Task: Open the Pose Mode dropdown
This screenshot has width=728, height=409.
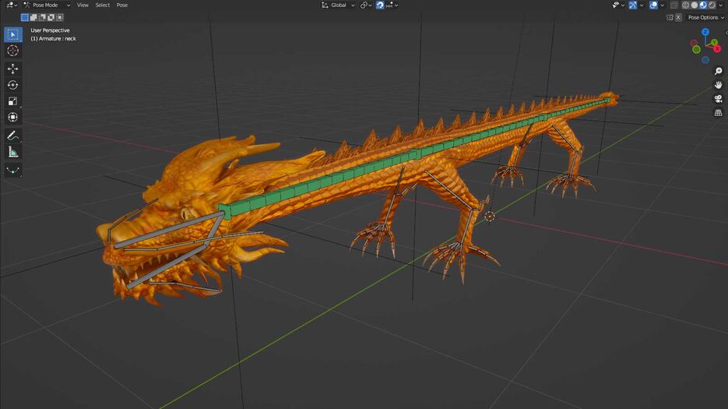Action: [45, 5]
